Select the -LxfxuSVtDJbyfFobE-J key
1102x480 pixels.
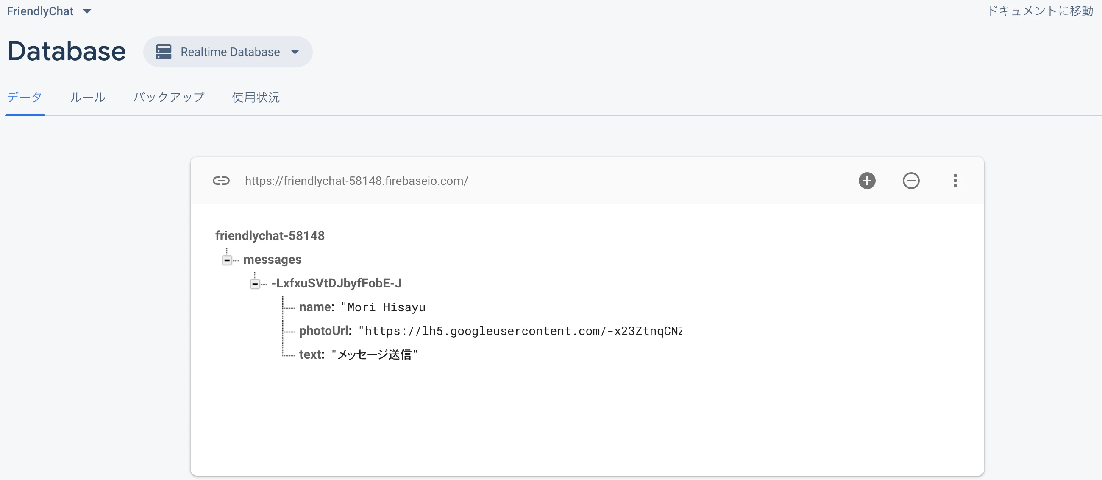coord(336,283)
